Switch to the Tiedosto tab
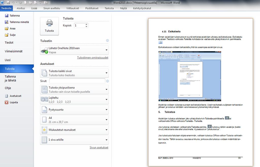Viewport: 260px width, 167px height. coord(6,8)
